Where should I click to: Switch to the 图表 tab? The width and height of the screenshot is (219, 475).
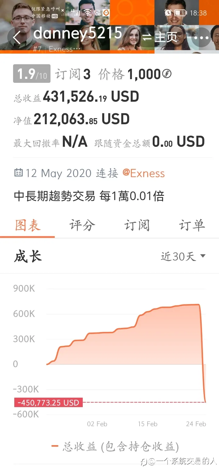point(28,226)
